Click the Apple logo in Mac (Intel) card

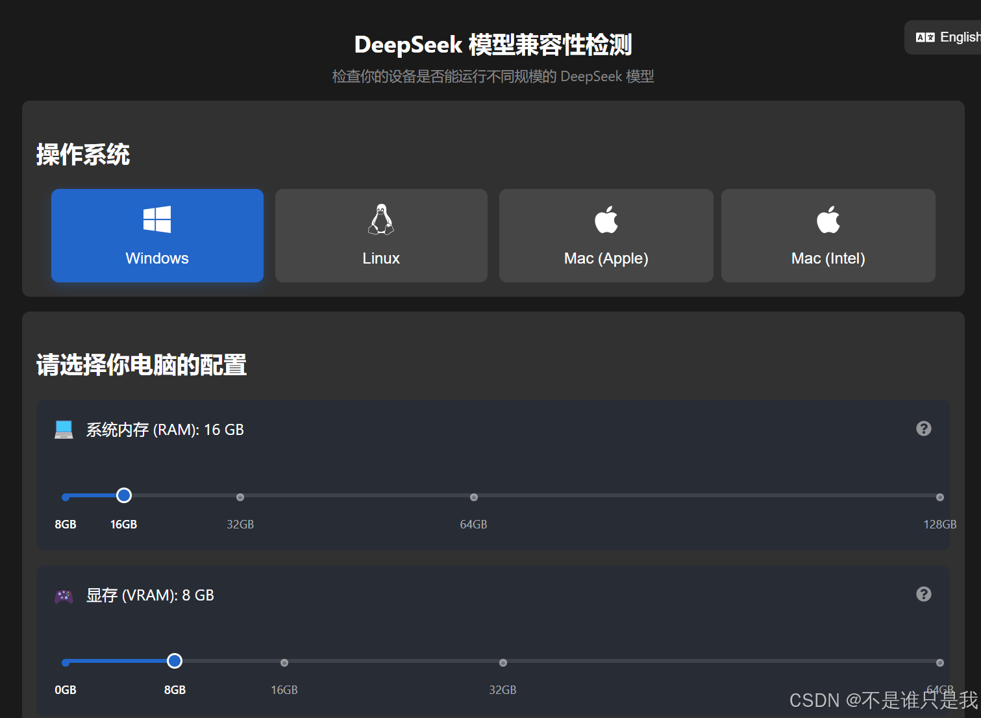pos(828,219)
